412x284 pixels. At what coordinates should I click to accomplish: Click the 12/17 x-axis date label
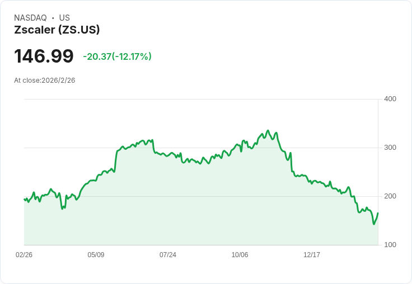(x=312, y=254)
